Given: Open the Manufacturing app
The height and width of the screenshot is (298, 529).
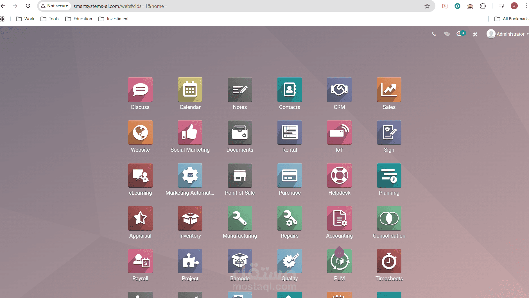Looking at the screenshot, I should [x=240, y=218].
